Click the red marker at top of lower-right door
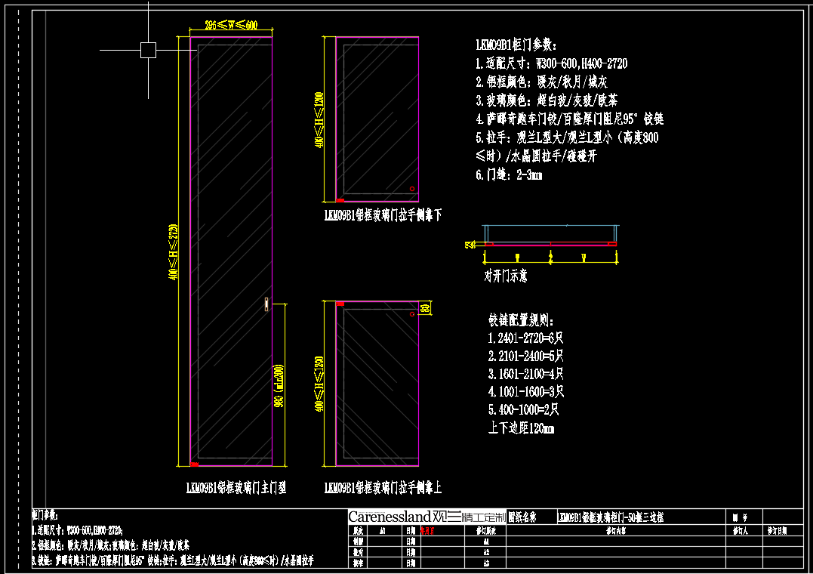The image size is (813, 574). 340,303
